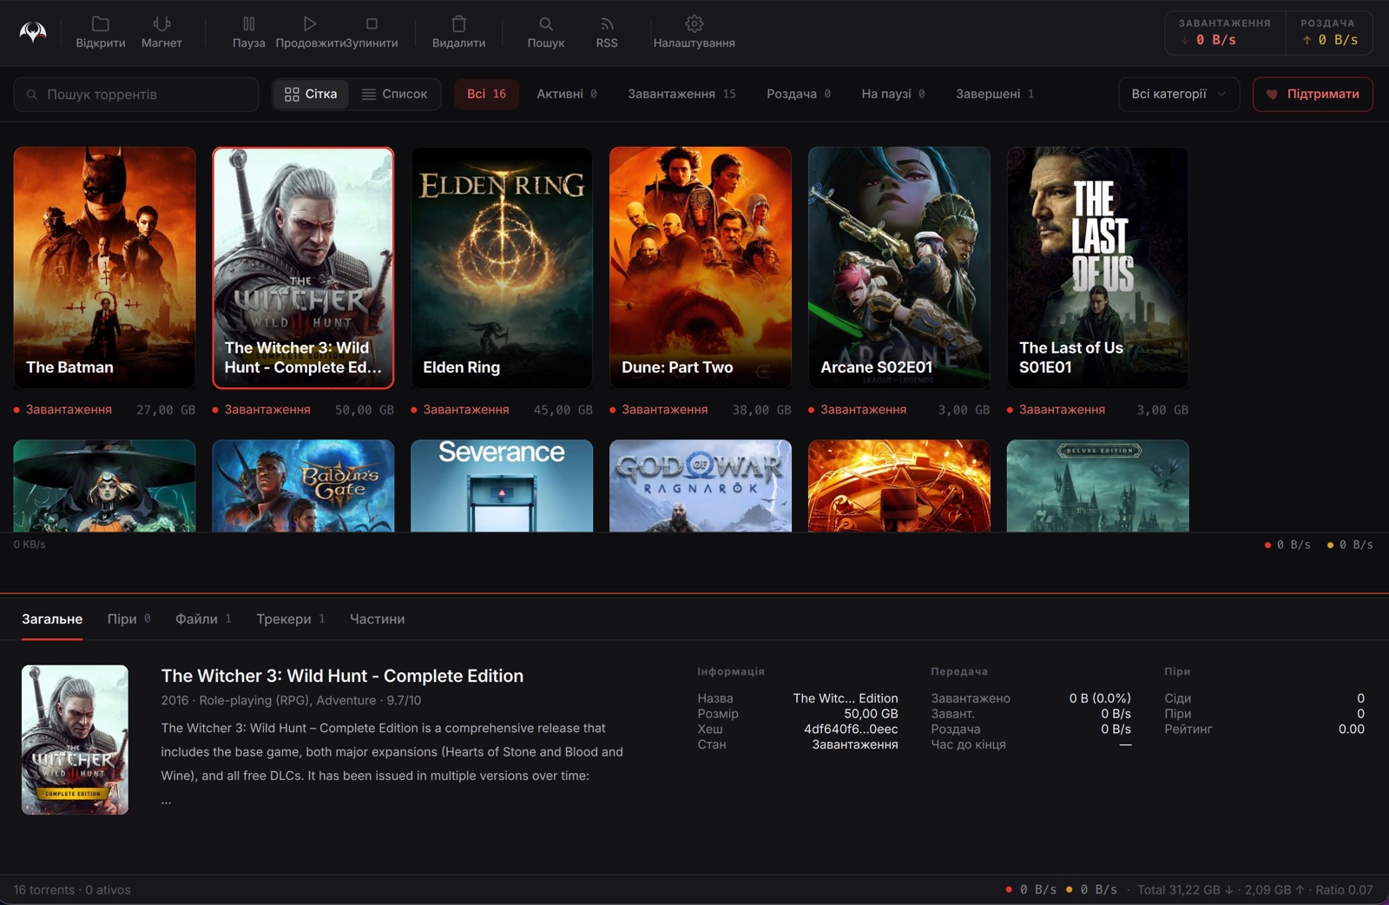Expand the Всі категорії dropdown
The height and width of the screenshot is (905, 1389).
pos(1179,94)
